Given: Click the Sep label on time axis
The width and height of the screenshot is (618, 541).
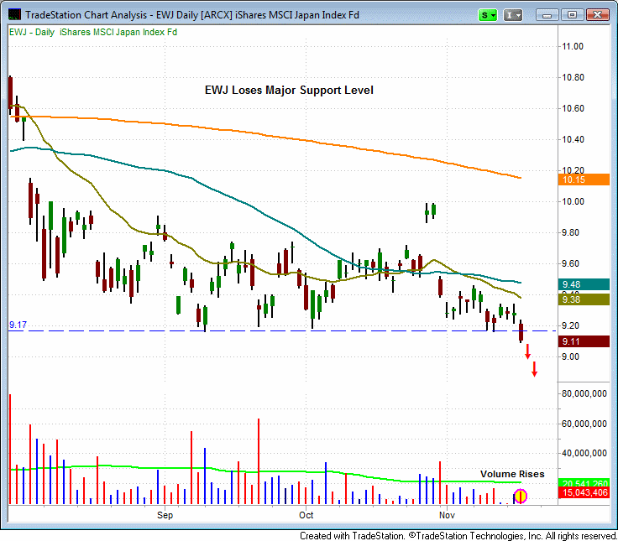Looking at the screenshot, I should (165, 515).
